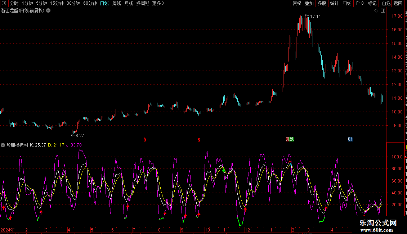
Task: Click the 8.27 low price label
Action: pyautogui.click(x=80, y=135)
